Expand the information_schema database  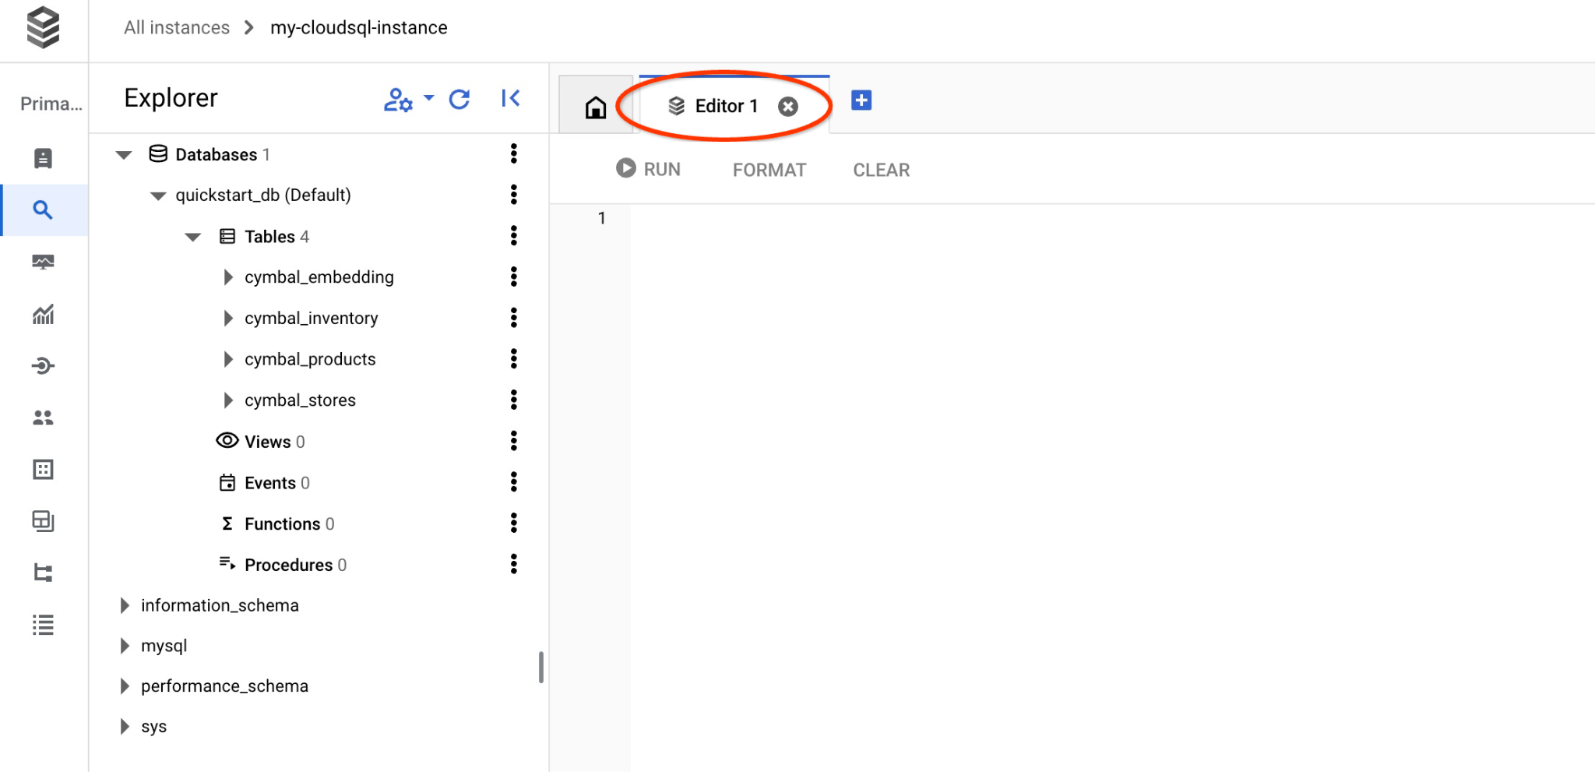tap(125, 605)
